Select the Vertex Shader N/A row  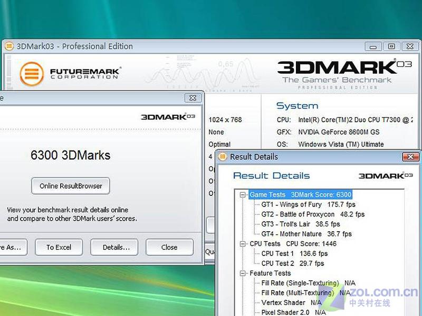click(x=291, y=302)
